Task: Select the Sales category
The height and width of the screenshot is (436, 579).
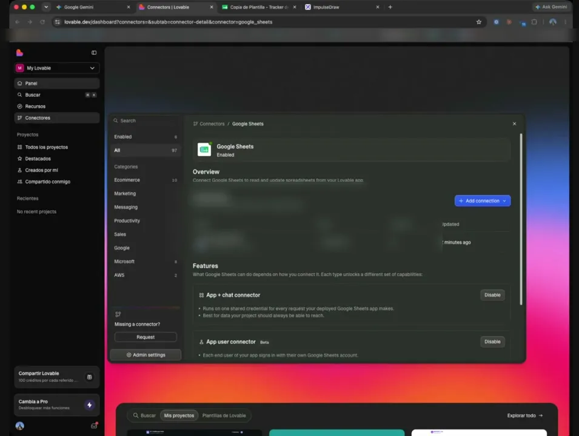Action: point(146,234)
